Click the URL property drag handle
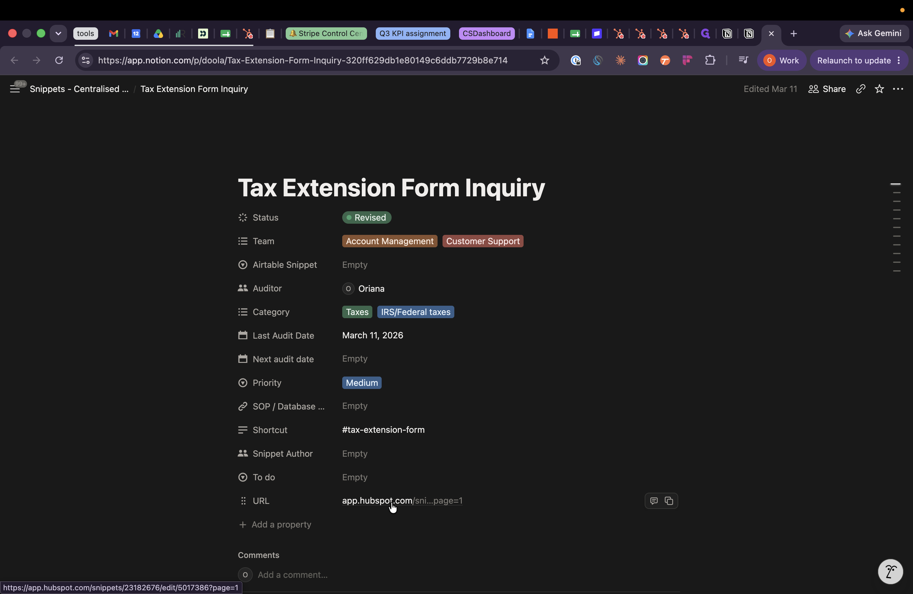913x594 pixels. tap(243, 501)
